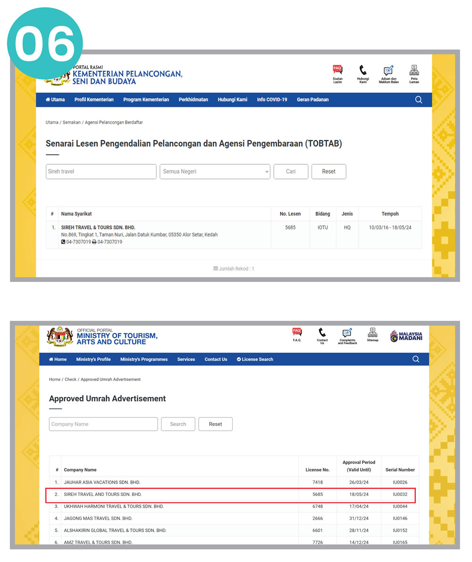Click the Company Name input field
Screen dimensions: 472x562
point(103,424)
